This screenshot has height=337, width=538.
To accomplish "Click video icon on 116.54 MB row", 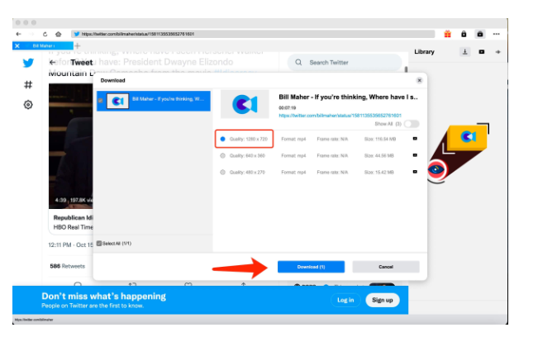I will (x=415, y=139).
